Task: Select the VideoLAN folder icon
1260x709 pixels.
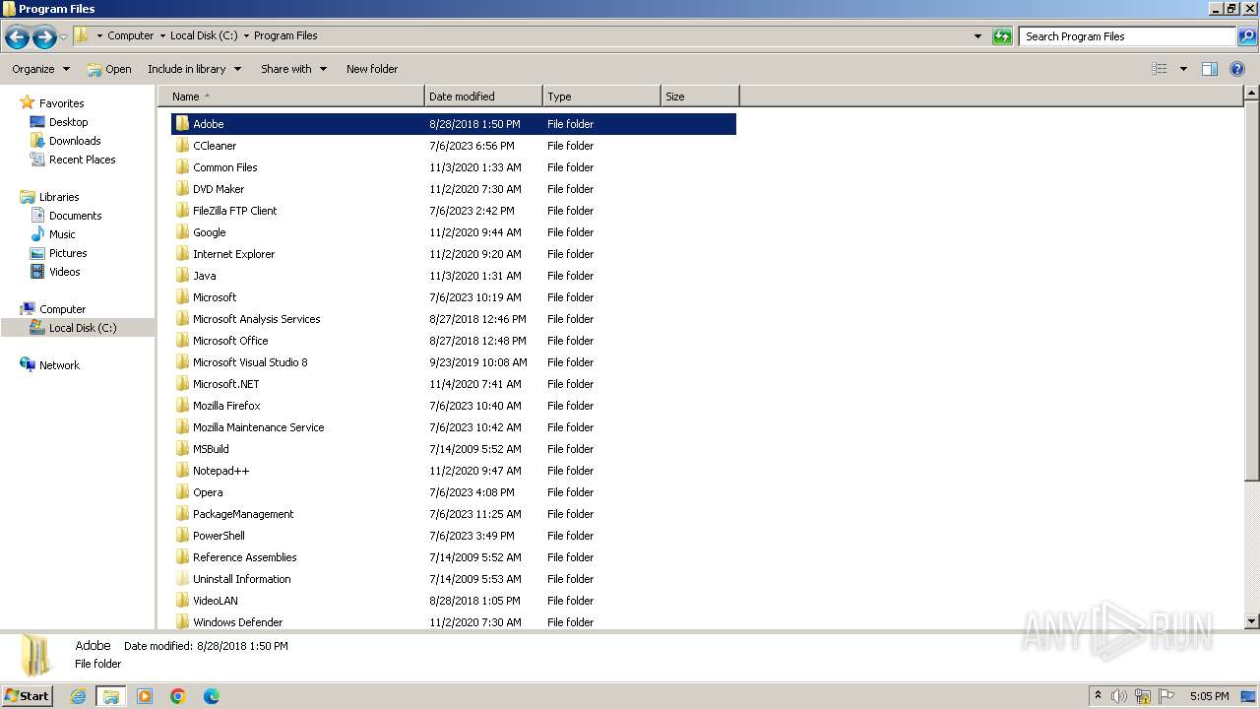Action: tap(182, 601)
